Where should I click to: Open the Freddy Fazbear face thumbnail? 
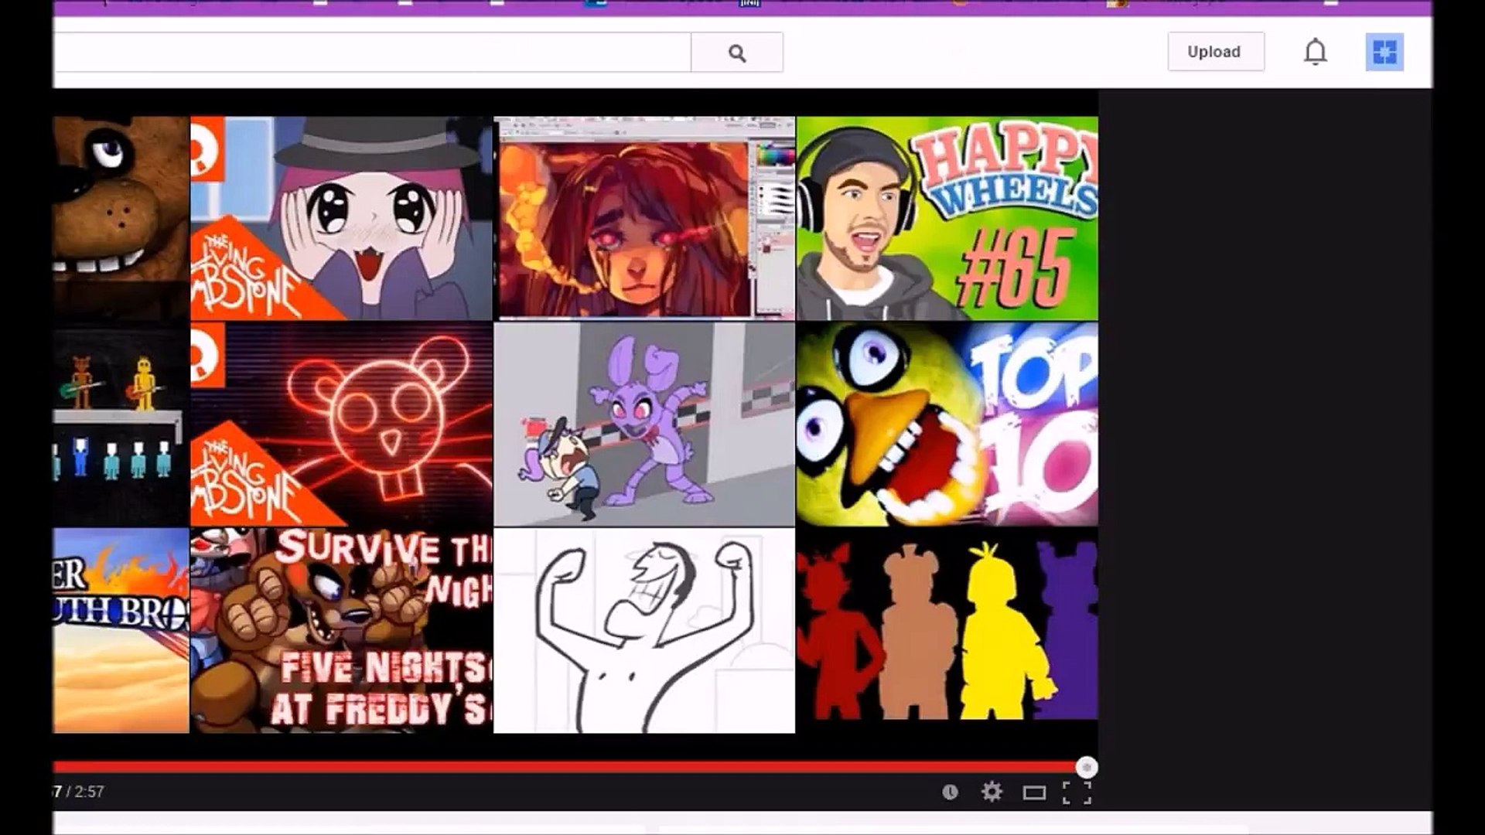tap(121, 218)
